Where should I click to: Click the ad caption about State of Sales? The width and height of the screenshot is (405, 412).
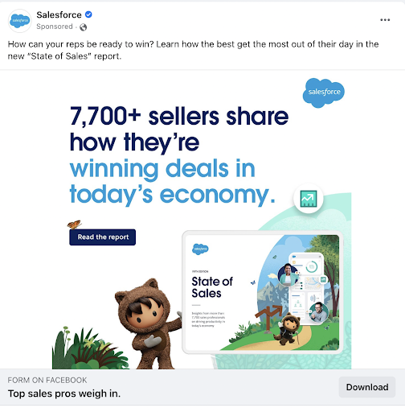193,50
